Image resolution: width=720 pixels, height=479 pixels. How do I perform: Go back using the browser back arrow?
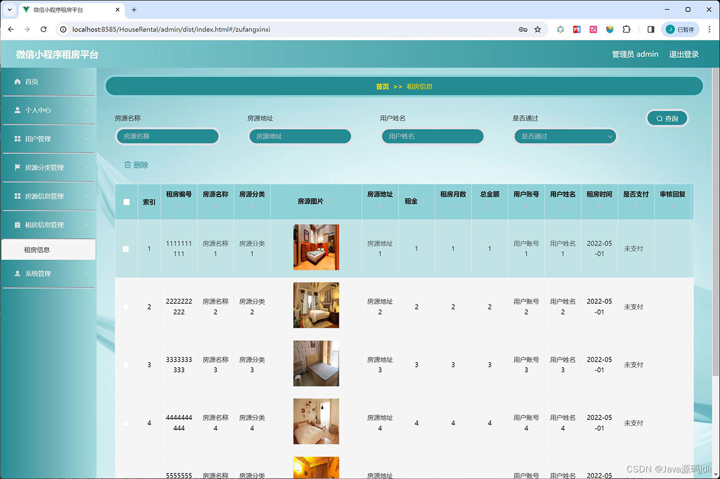(11, 29)
